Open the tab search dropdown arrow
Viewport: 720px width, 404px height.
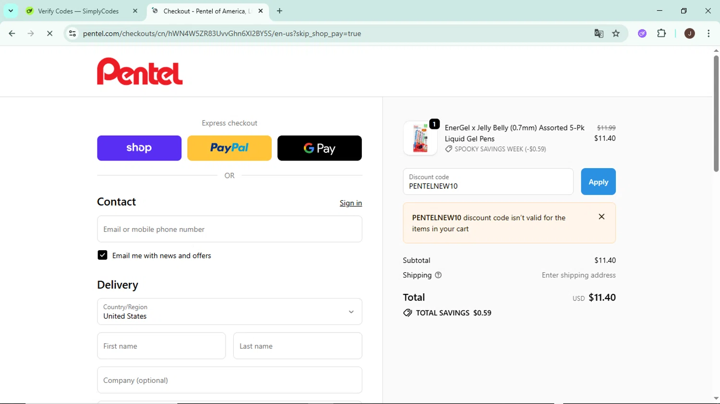pos(11,11)
